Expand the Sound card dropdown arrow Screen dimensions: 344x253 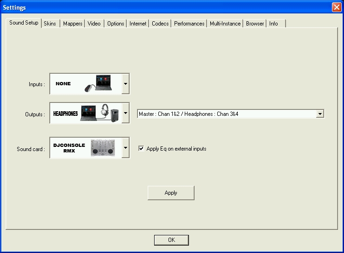[x=125, y=148]
